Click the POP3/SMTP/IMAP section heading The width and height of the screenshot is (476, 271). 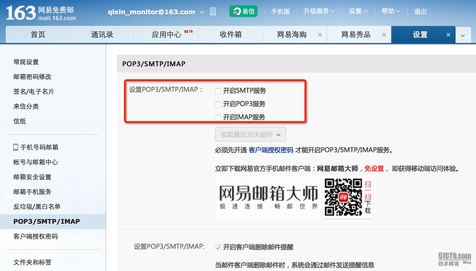pos(154,64)
